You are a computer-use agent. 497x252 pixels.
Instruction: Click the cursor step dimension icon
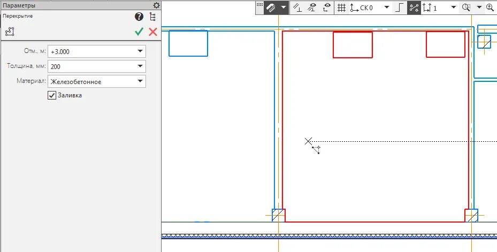click(427, 7)
